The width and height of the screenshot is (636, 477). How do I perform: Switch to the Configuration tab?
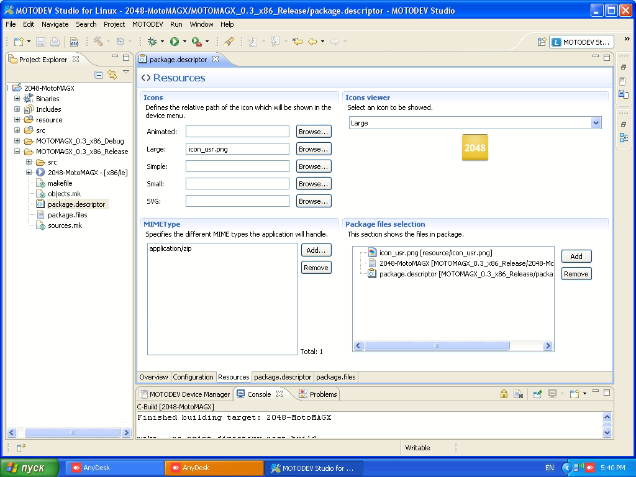pyautogui.click(x=193, y=377)
